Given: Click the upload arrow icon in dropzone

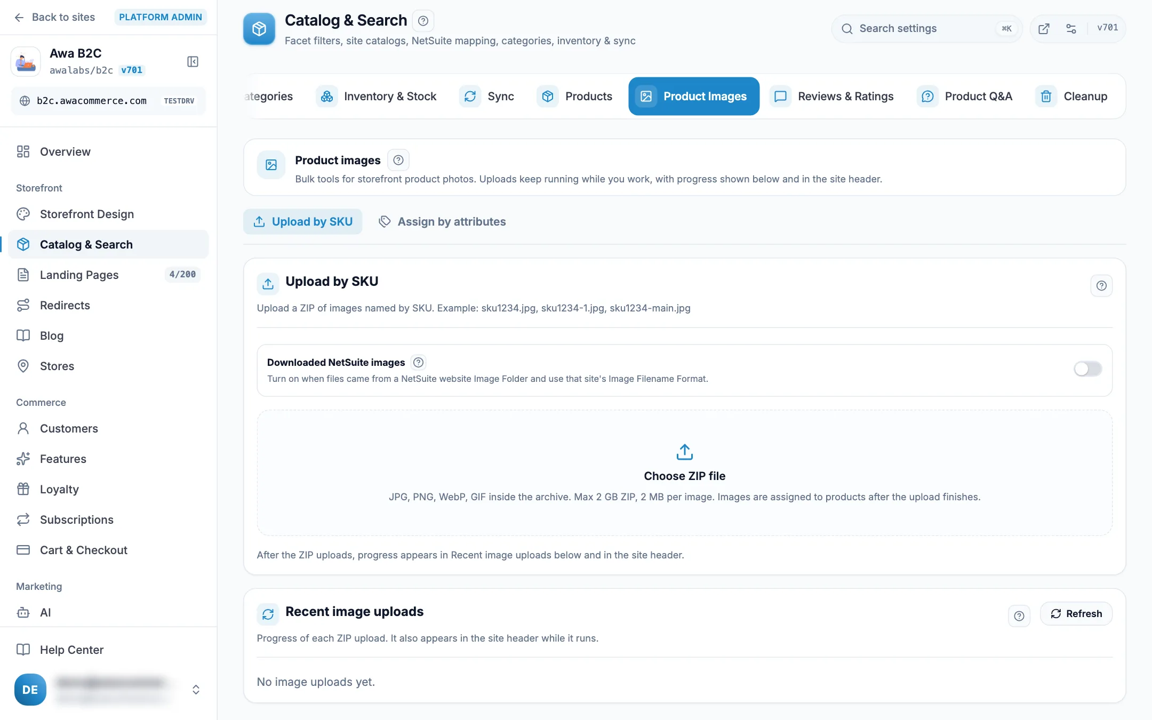Looking at the screenshot, I should point(685,452).
